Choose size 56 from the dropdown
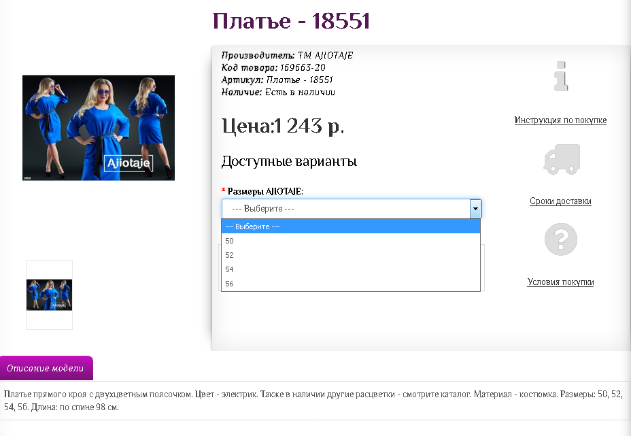The width and height of the screenshot is (631, 436). tap(351, 284)
